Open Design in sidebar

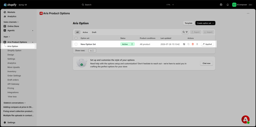(11, 55)
